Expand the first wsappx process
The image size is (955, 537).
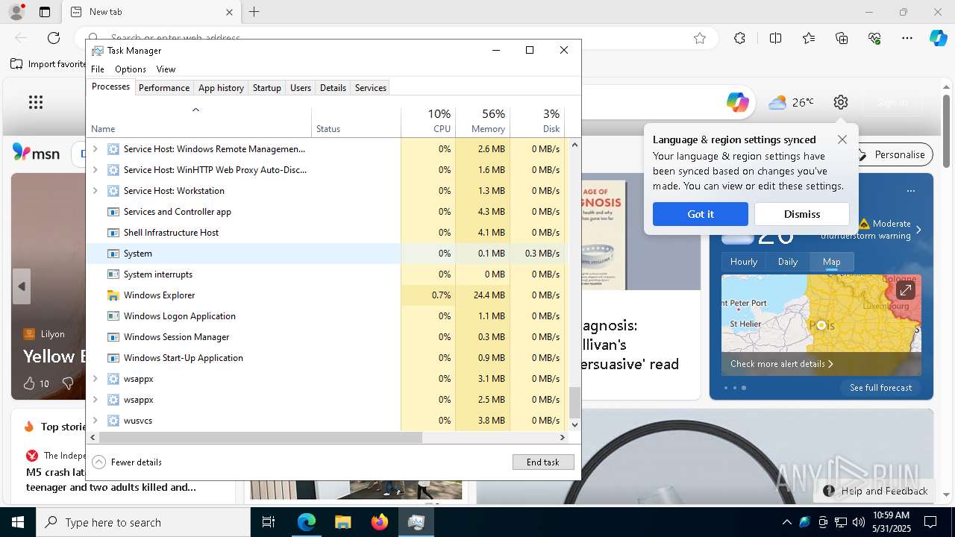click(x=95, y=379)
